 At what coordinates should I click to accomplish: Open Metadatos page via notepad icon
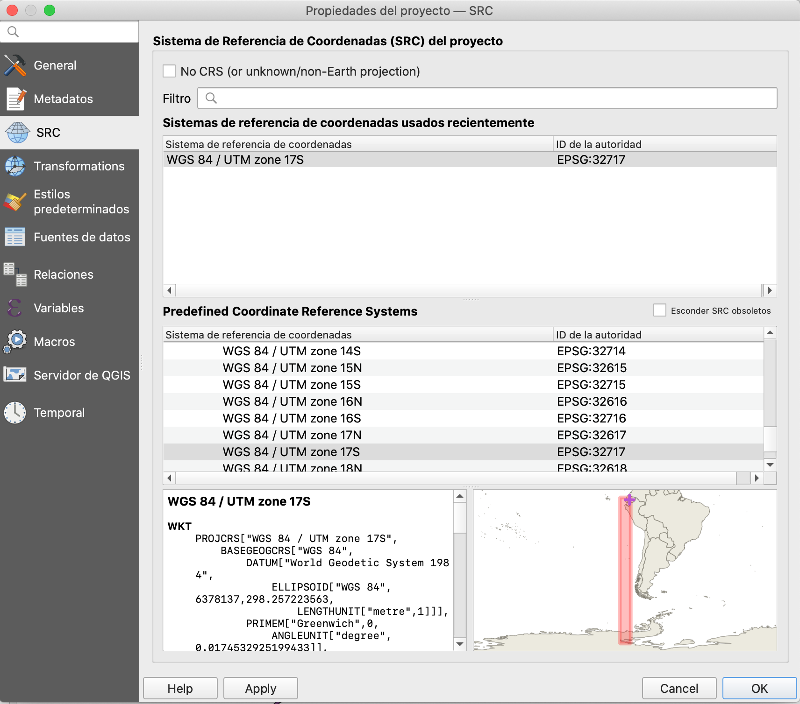[x=15, y=99]
